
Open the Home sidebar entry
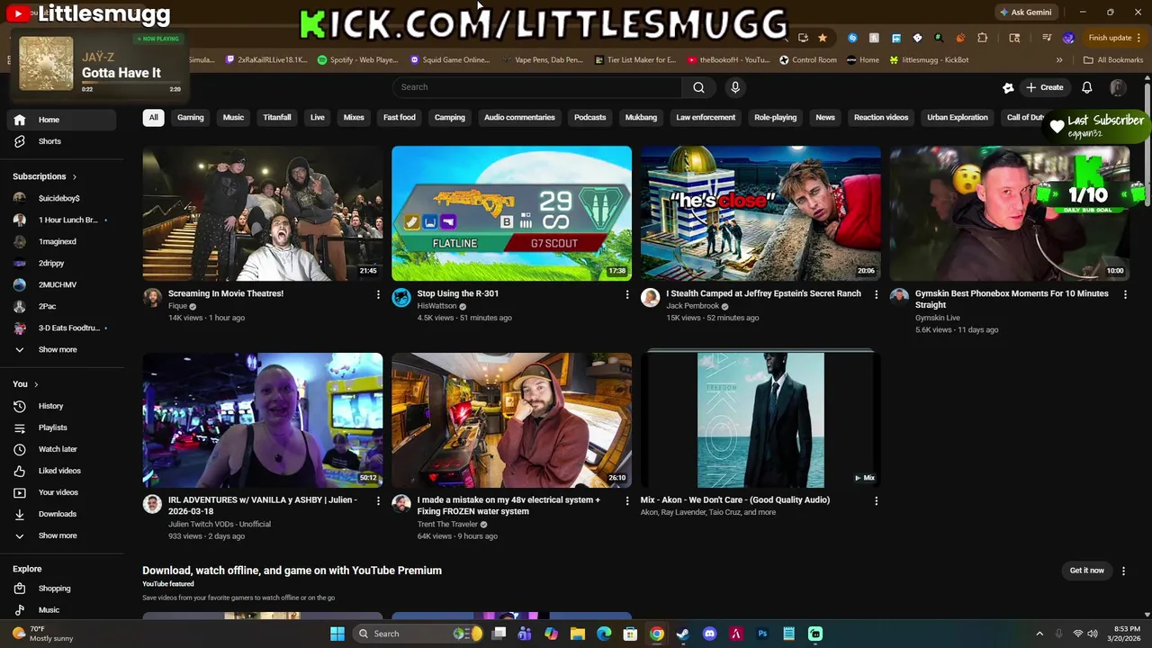(62, 120)
